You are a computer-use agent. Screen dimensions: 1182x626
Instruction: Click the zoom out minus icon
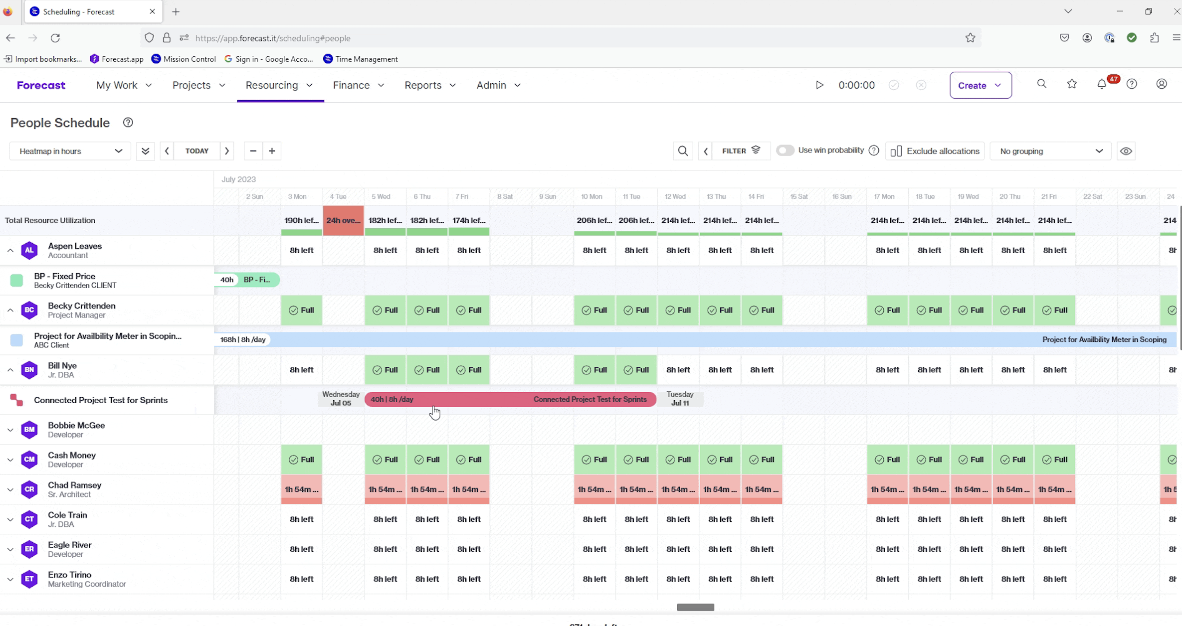tap(252, 150)
